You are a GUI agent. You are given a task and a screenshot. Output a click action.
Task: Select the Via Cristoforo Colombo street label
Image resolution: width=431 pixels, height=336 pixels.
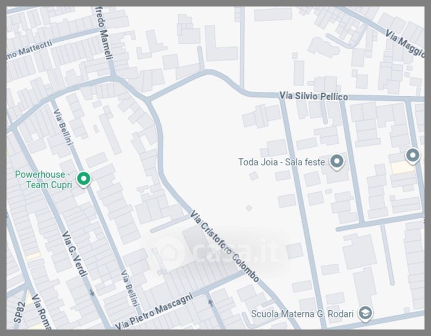pos(224,246)
